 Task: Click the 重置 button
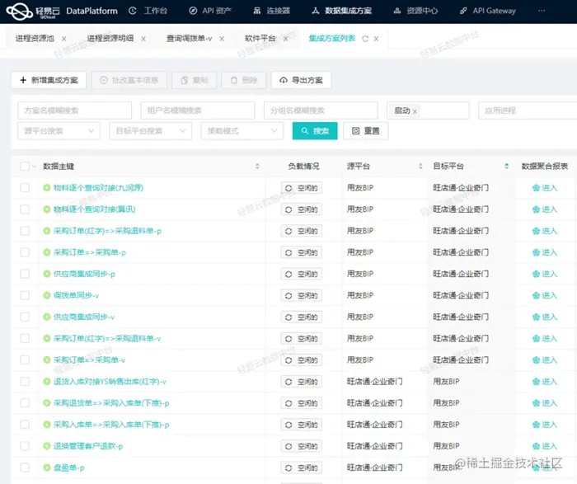tap(365, 130)
